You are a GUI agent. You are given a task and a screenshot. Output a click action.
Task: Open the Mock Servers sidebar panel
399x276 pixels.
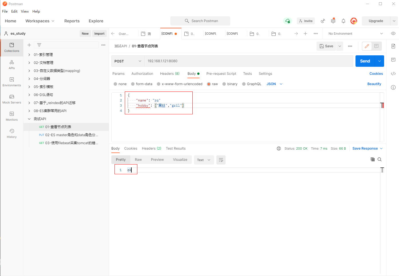pos(12,99)
